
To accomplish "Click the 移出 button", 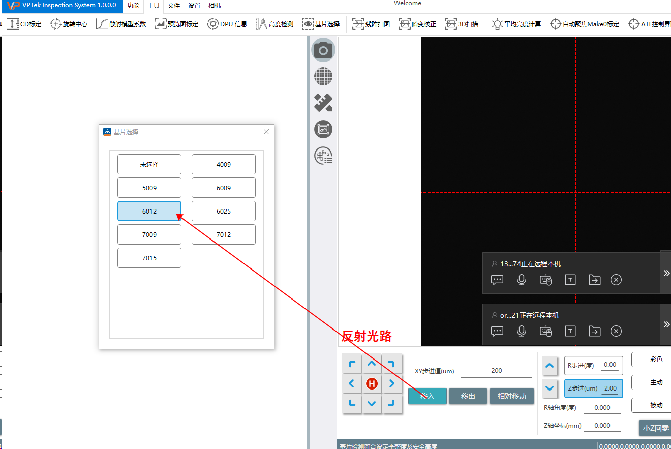I will point(468,396).
